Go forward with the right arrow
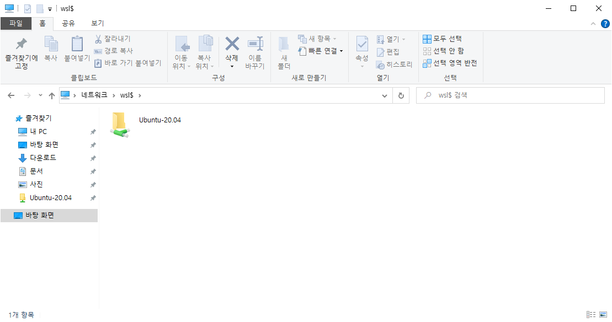The width and height of the screenshot is (612, 322). coord(28,95)
